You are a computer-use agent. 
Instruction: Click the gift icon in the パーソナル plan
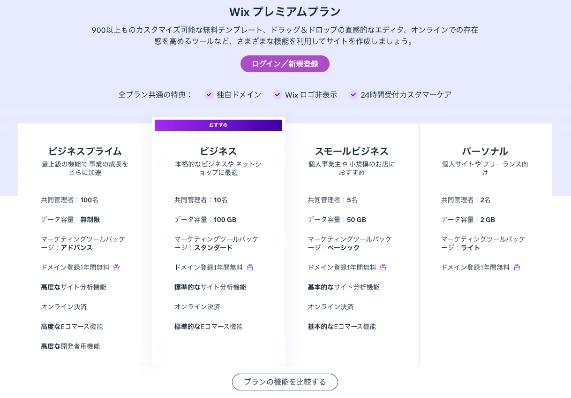tap(517, 267)
